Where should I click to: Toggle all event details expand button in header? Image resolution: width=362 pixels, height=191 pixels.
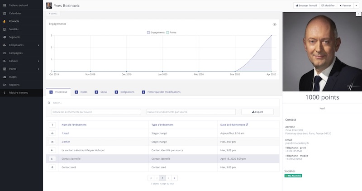pyautogui.click(x=52, y=125)
